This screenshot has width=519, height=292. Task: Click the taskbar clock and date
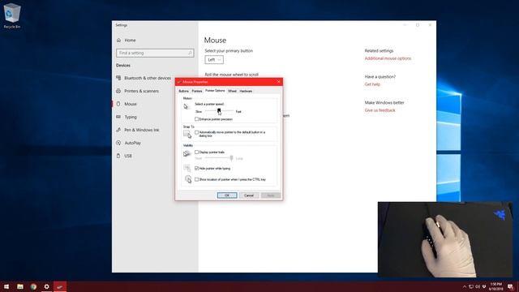[496, 286]
